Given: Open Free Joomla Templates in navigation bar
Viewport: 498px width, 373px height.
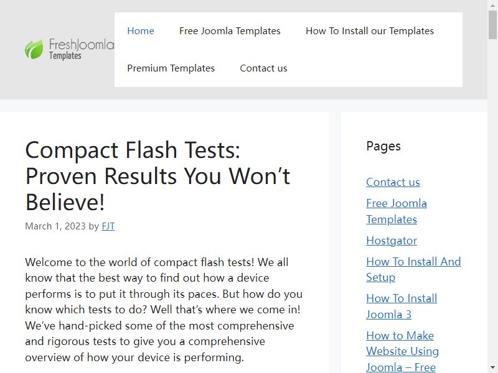Looking at the screenshot, I should (x=230, y=31).
